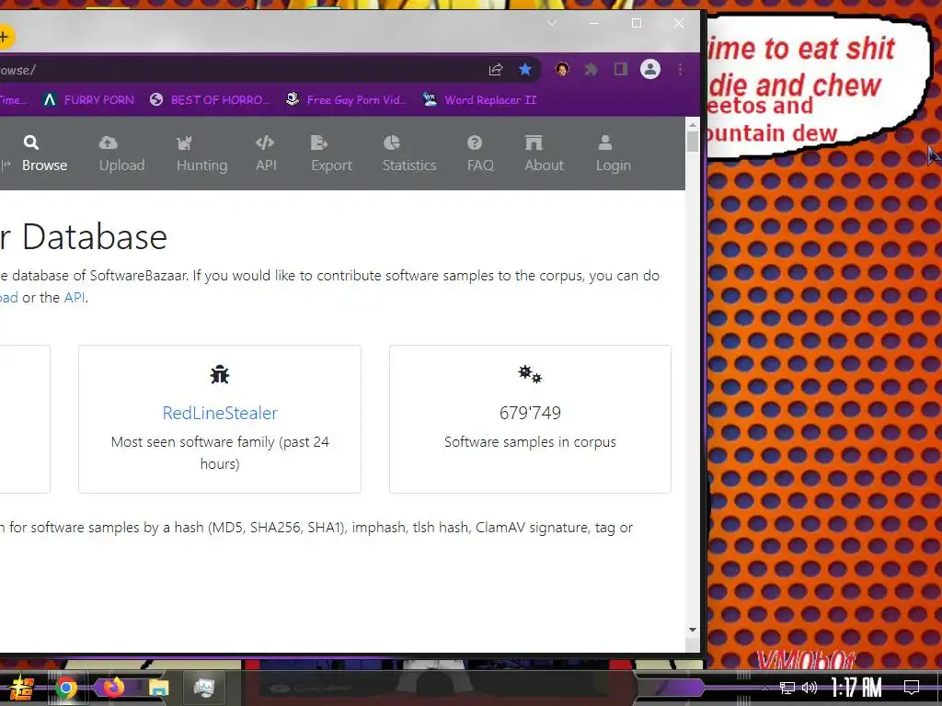The width and height of the screenshot is (942, 706).
Task: Open the RedLineStealer link
Action: 220,413
